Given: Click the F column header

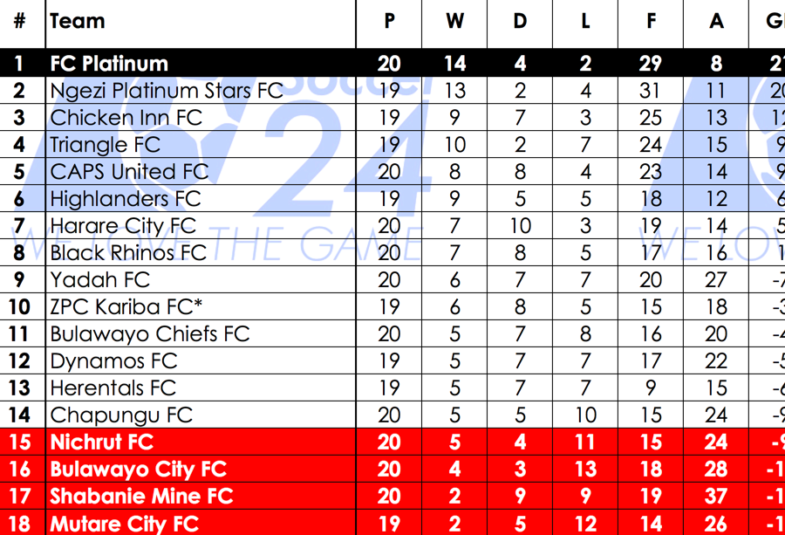Looking at the screenshot, I should pyautogui.click(x=651, y=21).
